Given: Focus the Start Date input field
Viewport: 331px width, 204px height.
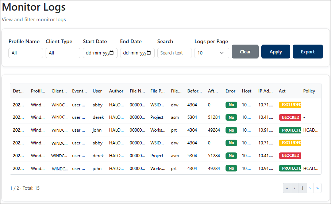Looking at the screenshot, I should [100, 53].
